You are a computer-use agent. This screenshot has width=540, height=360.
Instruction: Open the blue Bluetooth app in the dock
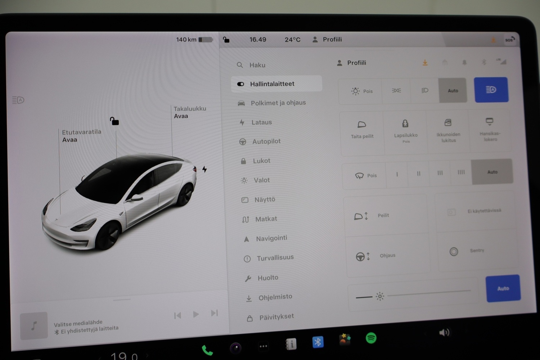tap(318, 342)
